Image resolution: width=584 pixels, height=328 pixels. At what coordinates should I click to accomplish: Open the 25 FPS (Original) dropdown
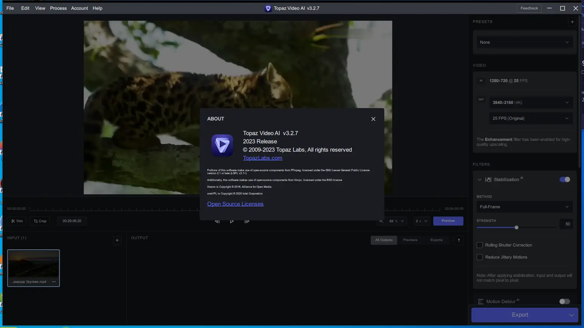pos(531,118)
